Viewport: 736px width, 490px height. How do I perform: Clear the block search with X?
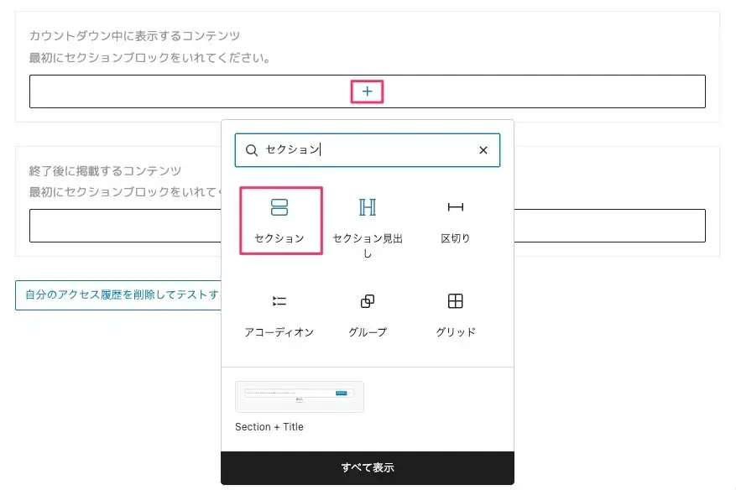pos(483,150)
